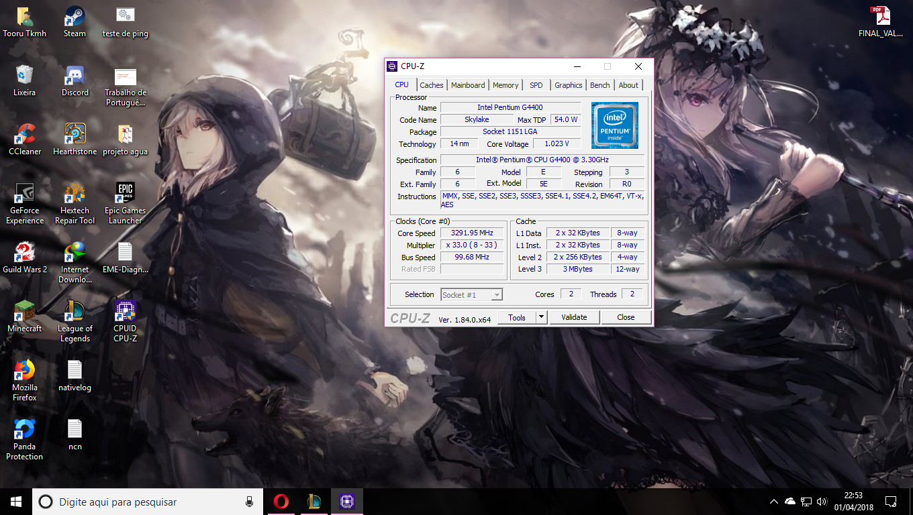
Task: Open the SPD tab
Action: [536, 85]
